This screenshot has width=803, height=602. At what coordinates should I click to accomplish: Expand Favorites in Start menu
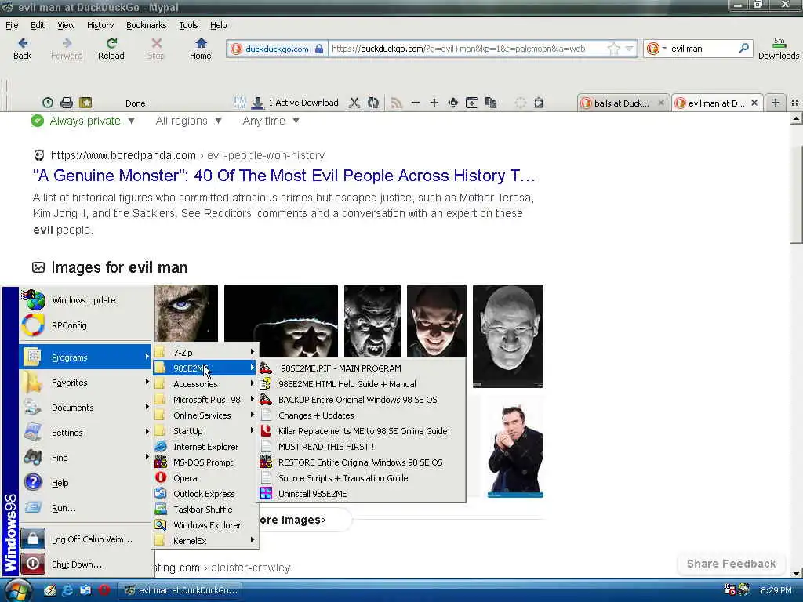click(x=85, y=383)
